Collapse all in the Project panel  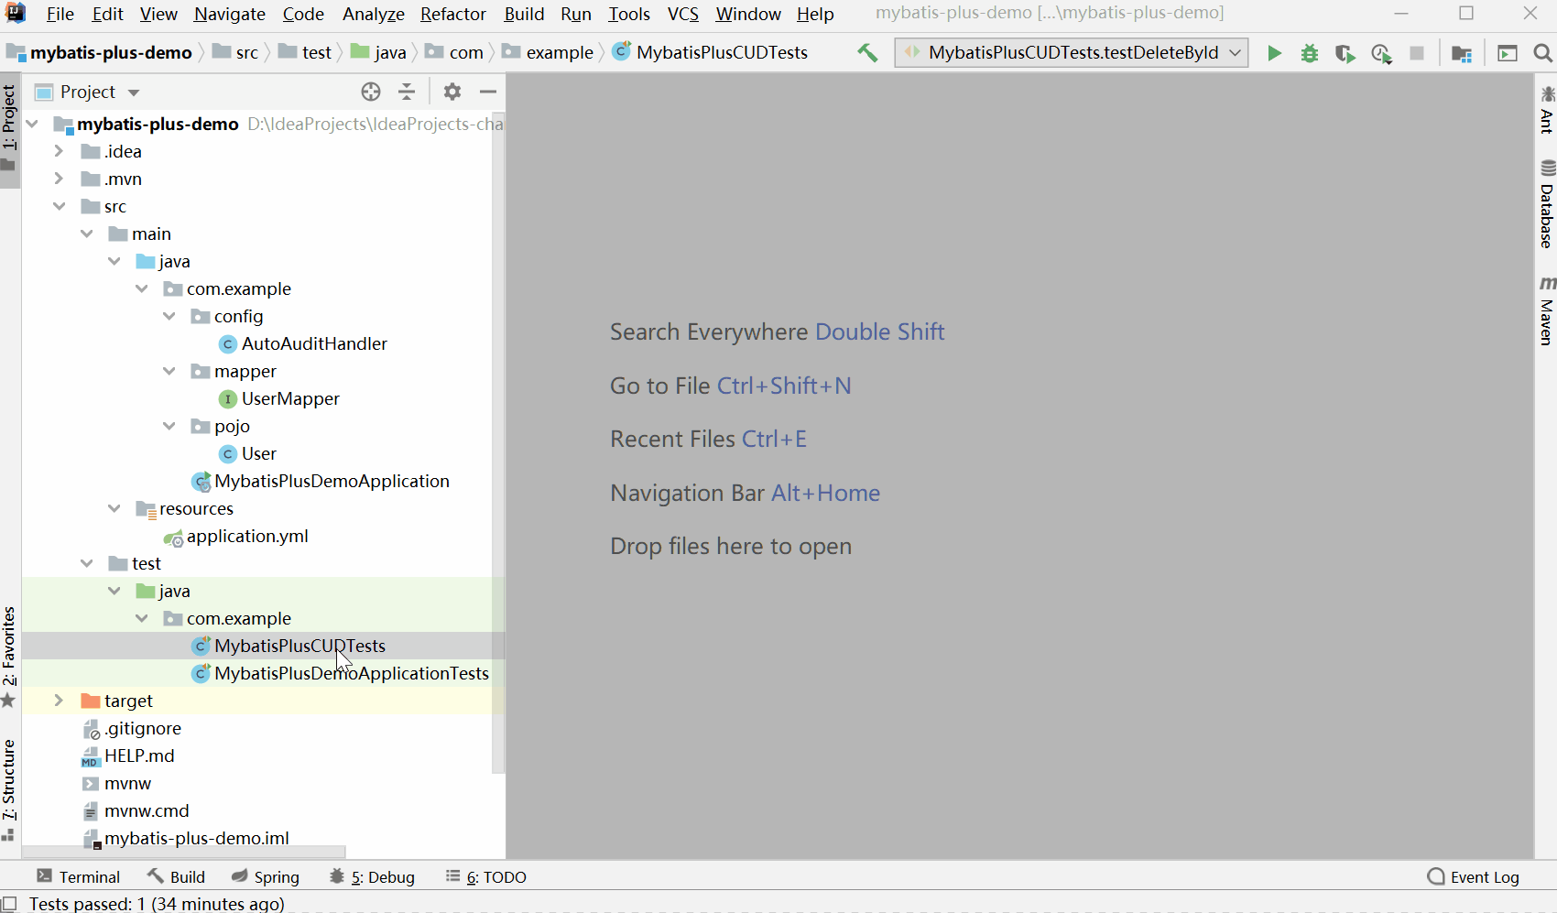[407, 92]
